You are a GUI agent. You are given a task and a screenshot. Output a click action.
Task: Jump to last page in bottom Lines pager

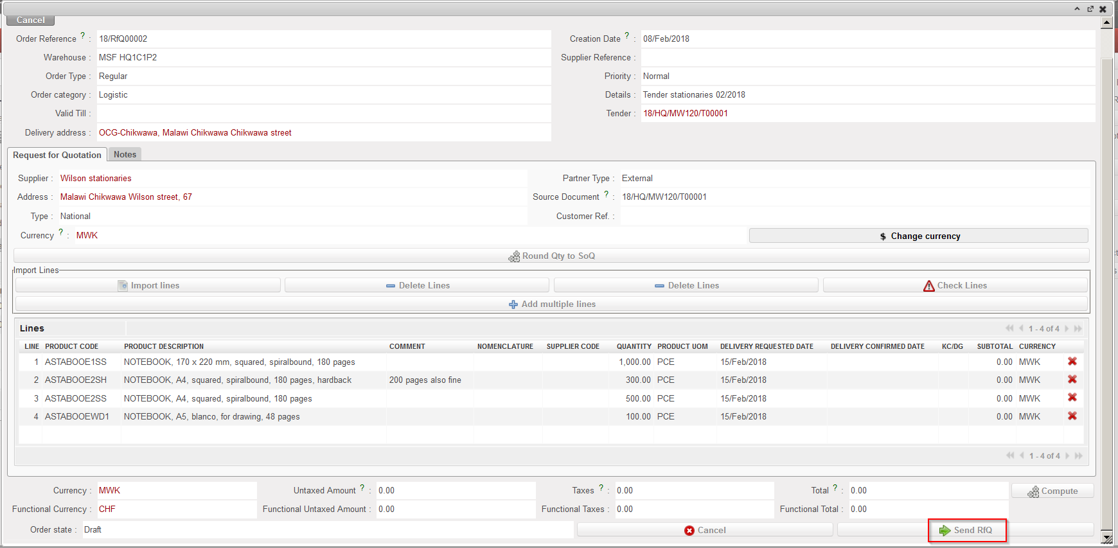pyautogui.click(x=1078, y=455)
